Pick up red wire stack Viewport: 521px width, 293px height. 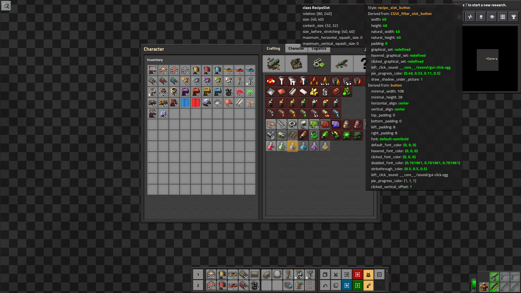point(239,92)
